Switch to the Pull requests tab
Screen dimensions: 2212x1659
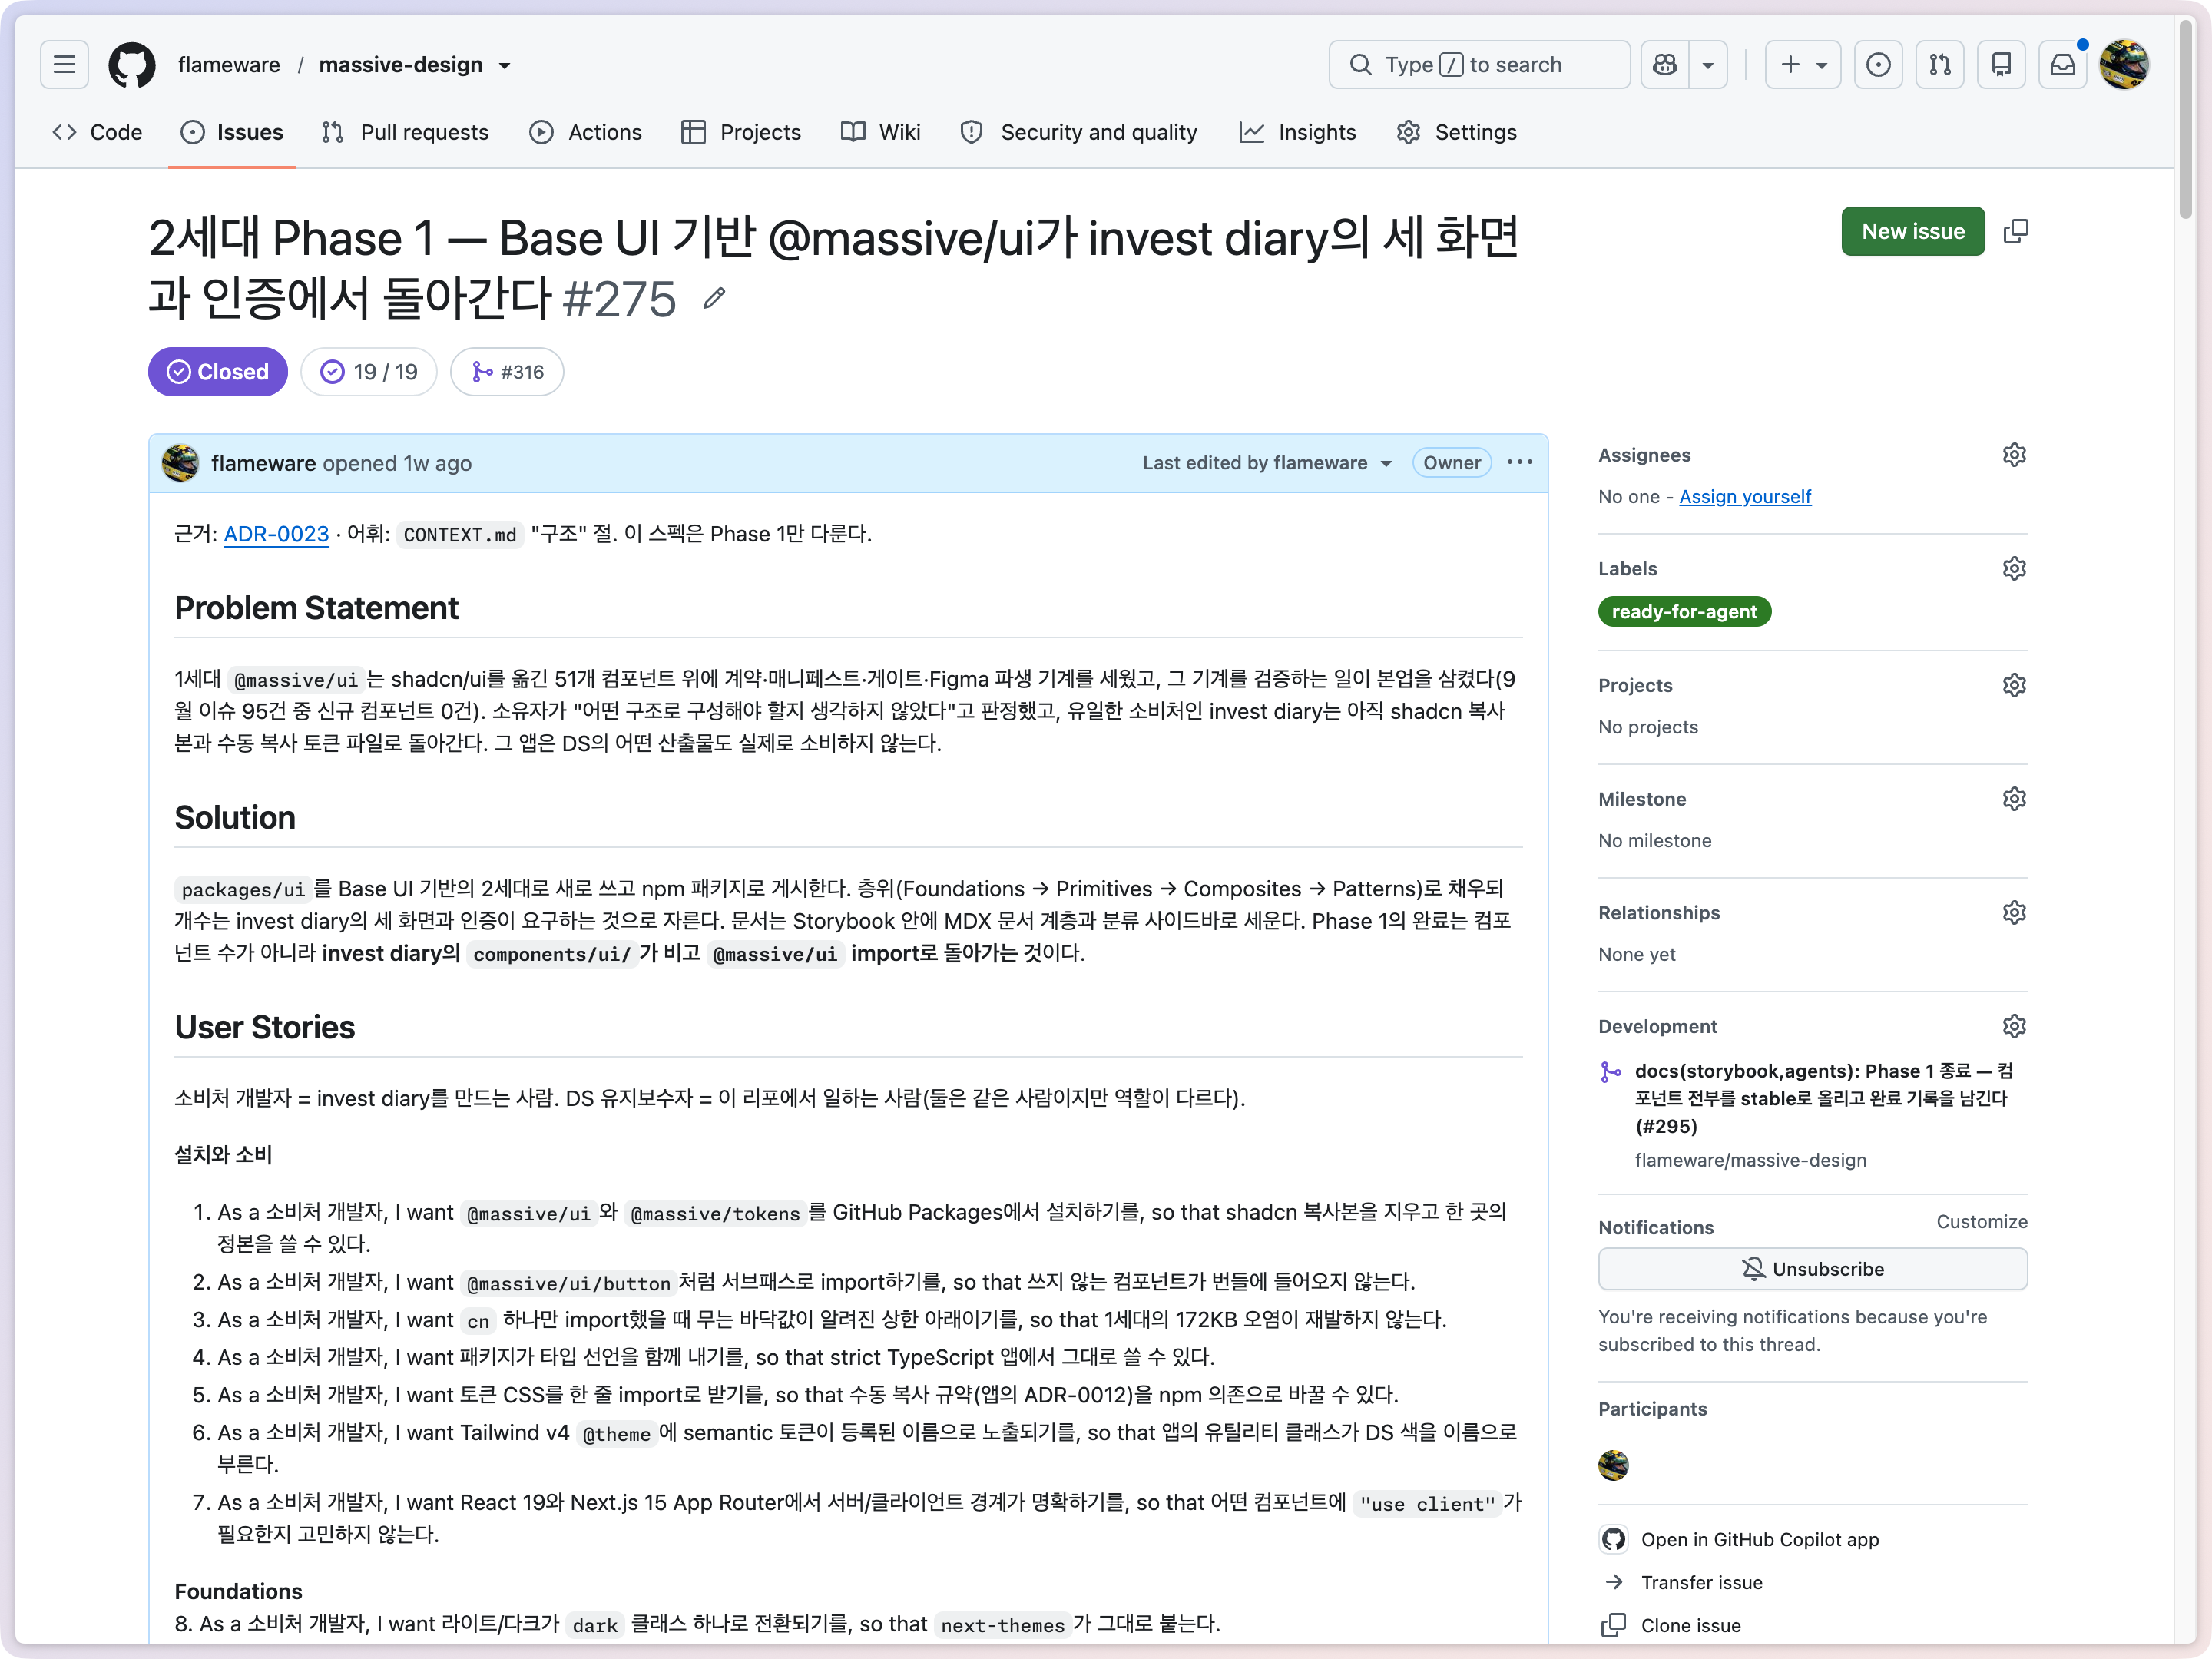click(x=406, y=132)
